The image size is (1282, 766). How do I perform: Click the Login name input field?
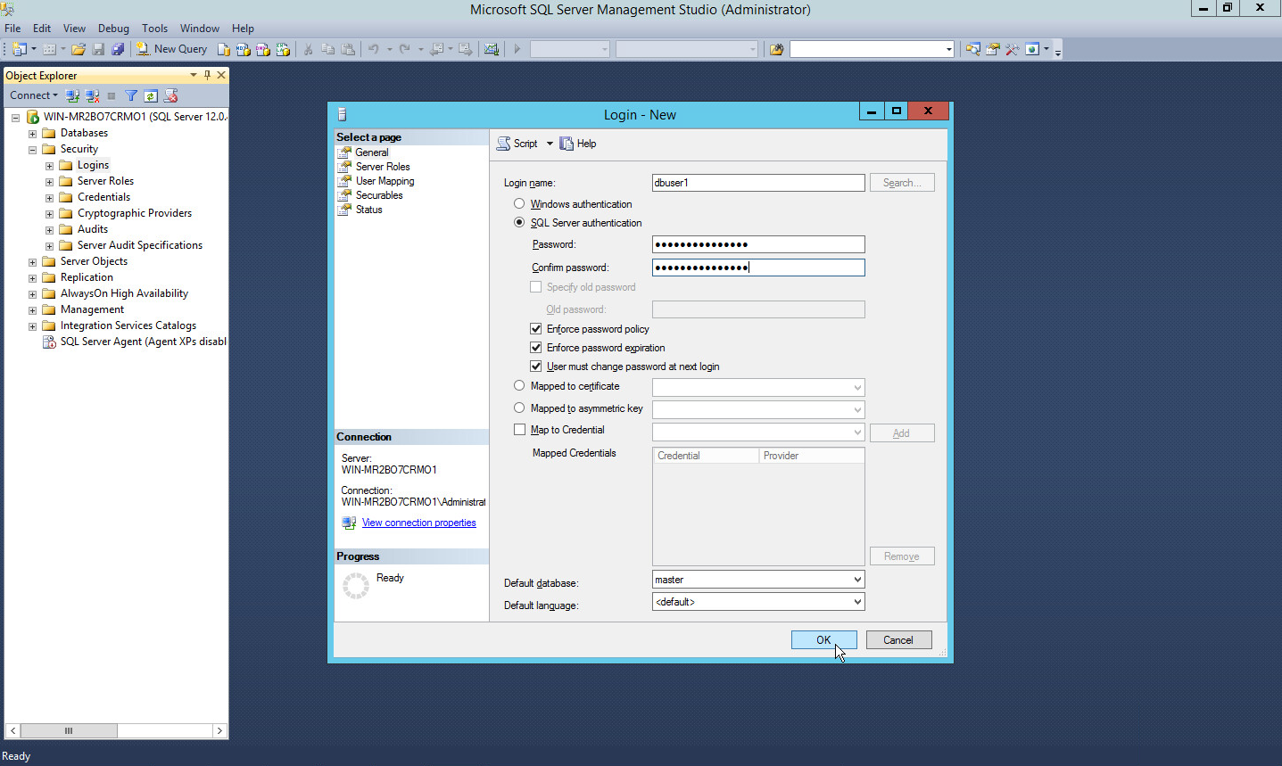pyautogui.click(x=757, y=183)
